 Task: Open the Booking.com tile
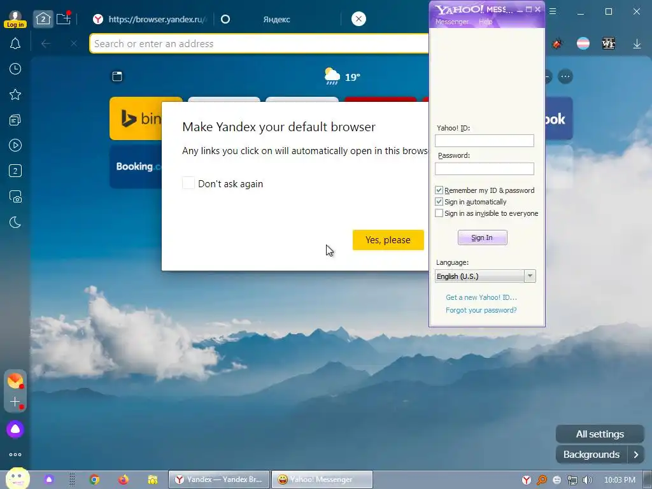pos(136,167)
